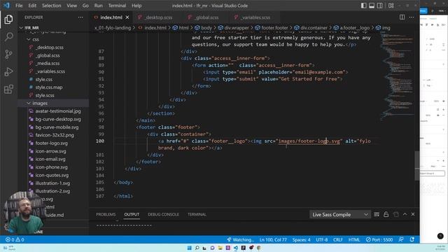Split the editor to the right

[402, 17]
